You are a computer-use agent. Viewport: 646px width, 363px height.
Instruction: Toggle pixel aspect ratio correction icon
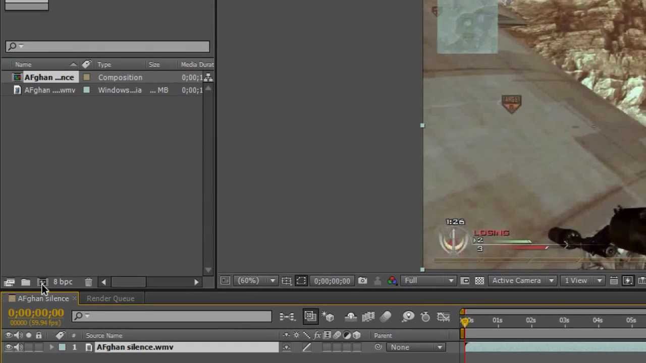pos(614,281)
